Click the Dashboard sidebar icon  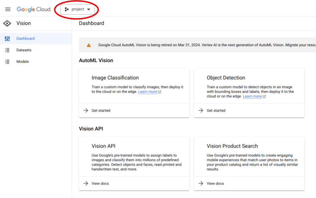click(x=7, y=39)
